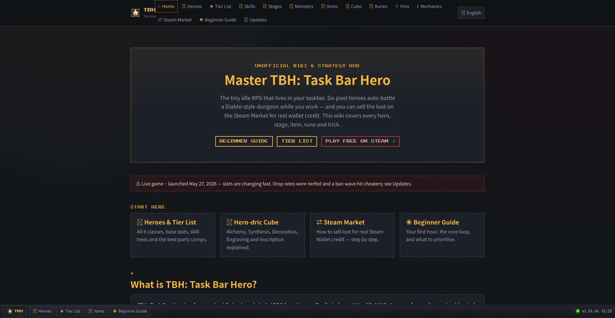Click the 01:29 clock in taskbar
Screen dimensions: 615x318
click(x=607, y=311)
